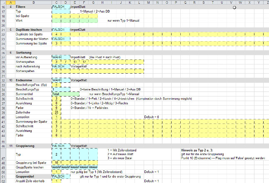This screenshot has width=269, height=183.
Task: Click the green Wert cell in column C
Action: pyautogui.click(x=56, y=20)
